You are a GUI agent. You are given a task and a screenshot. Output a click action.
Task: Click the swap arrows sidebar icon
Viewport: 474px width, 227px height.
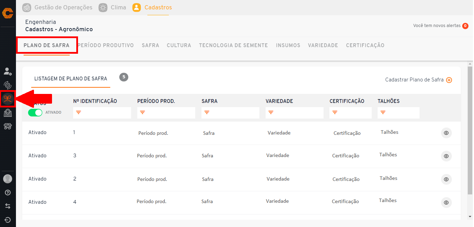click(x=8, y=206)
